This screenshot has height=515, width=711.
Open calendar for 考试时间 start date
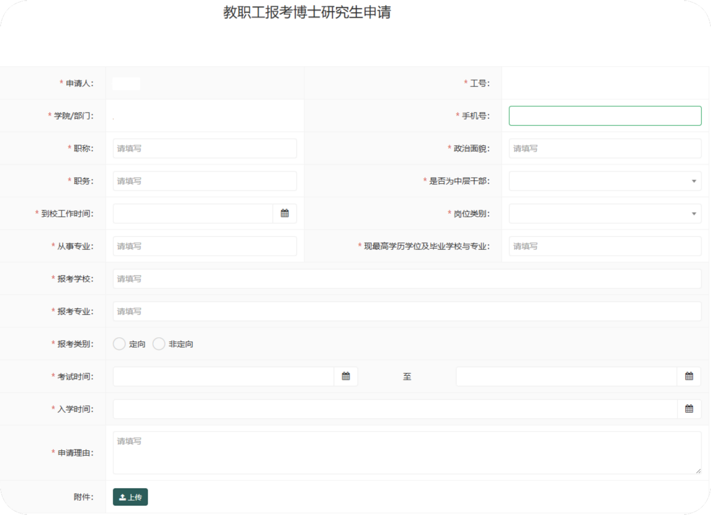(346, 376)
